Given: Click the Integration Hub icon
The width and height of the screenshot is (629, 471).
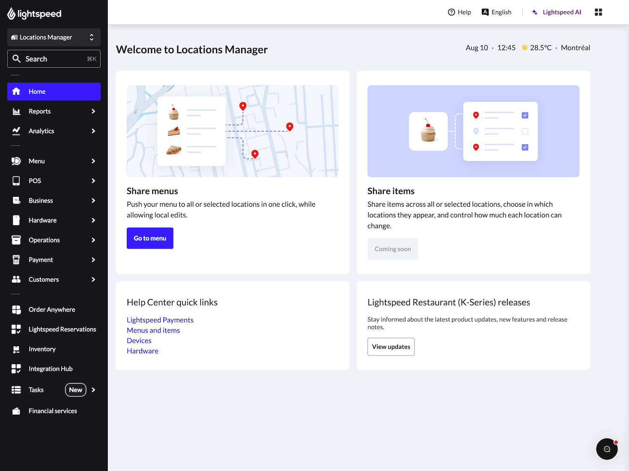Looking at the screenshot, I should (16, 369).
